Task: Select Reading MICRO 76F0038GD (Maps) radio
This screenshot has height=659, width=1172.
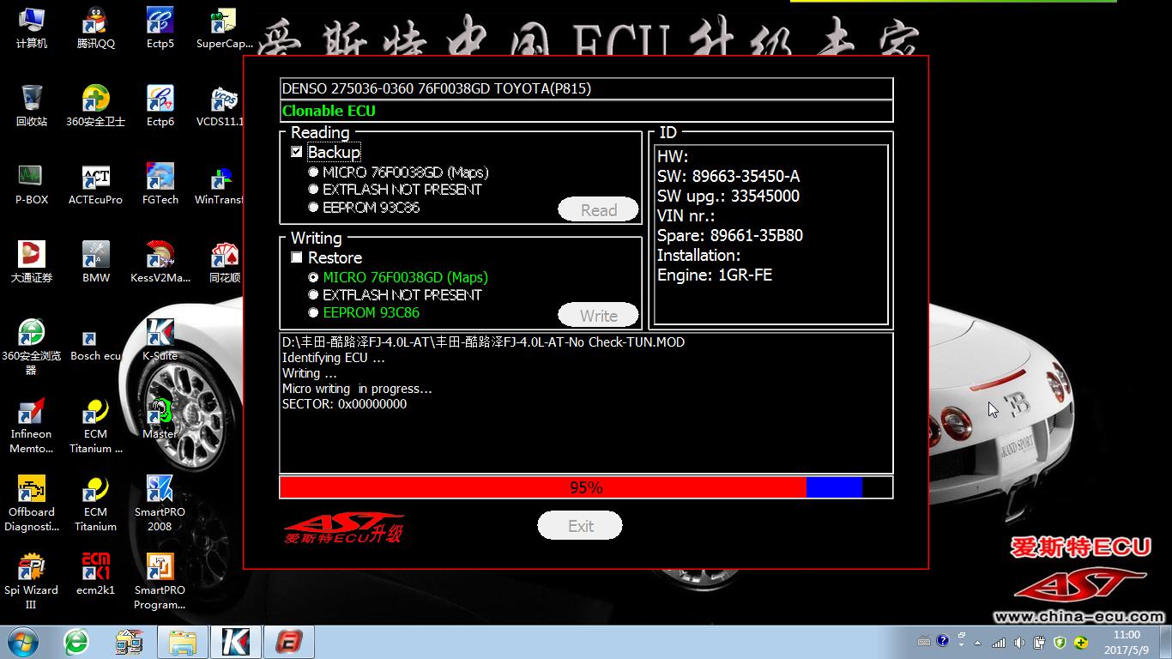Action: click(313, 172)
